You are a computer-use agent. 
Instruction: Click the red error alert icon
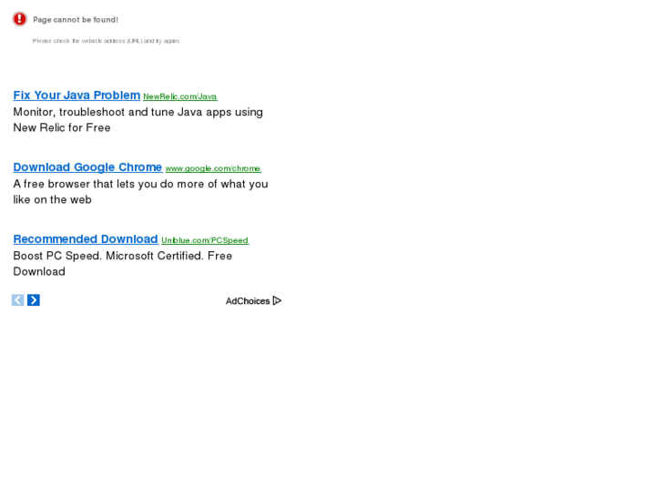(19, 19)
